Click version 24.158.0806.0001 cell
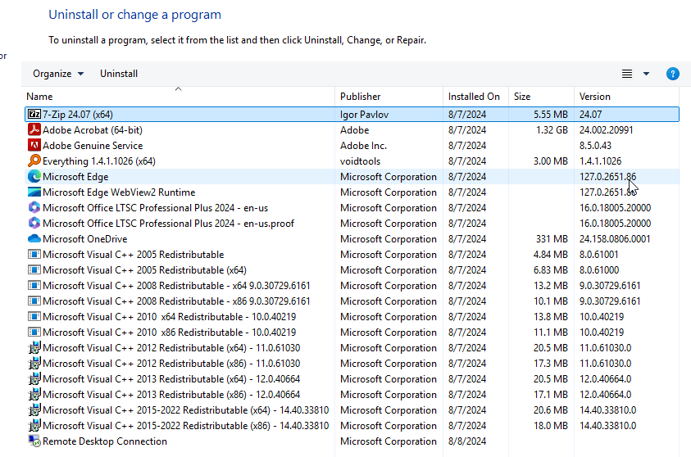Screen dimensions: 691x457 [x=615, y=238]
